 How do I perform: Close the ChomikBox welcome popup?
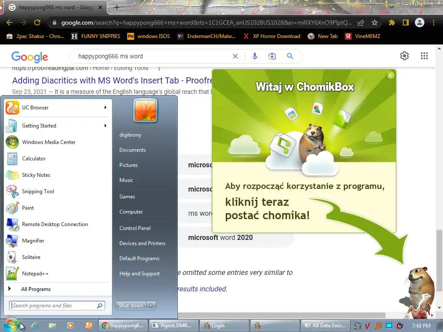click(390, 75)
